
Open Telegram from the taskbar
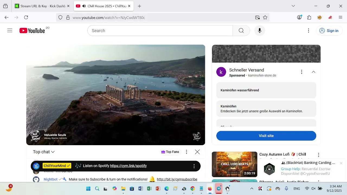point(219,189)
